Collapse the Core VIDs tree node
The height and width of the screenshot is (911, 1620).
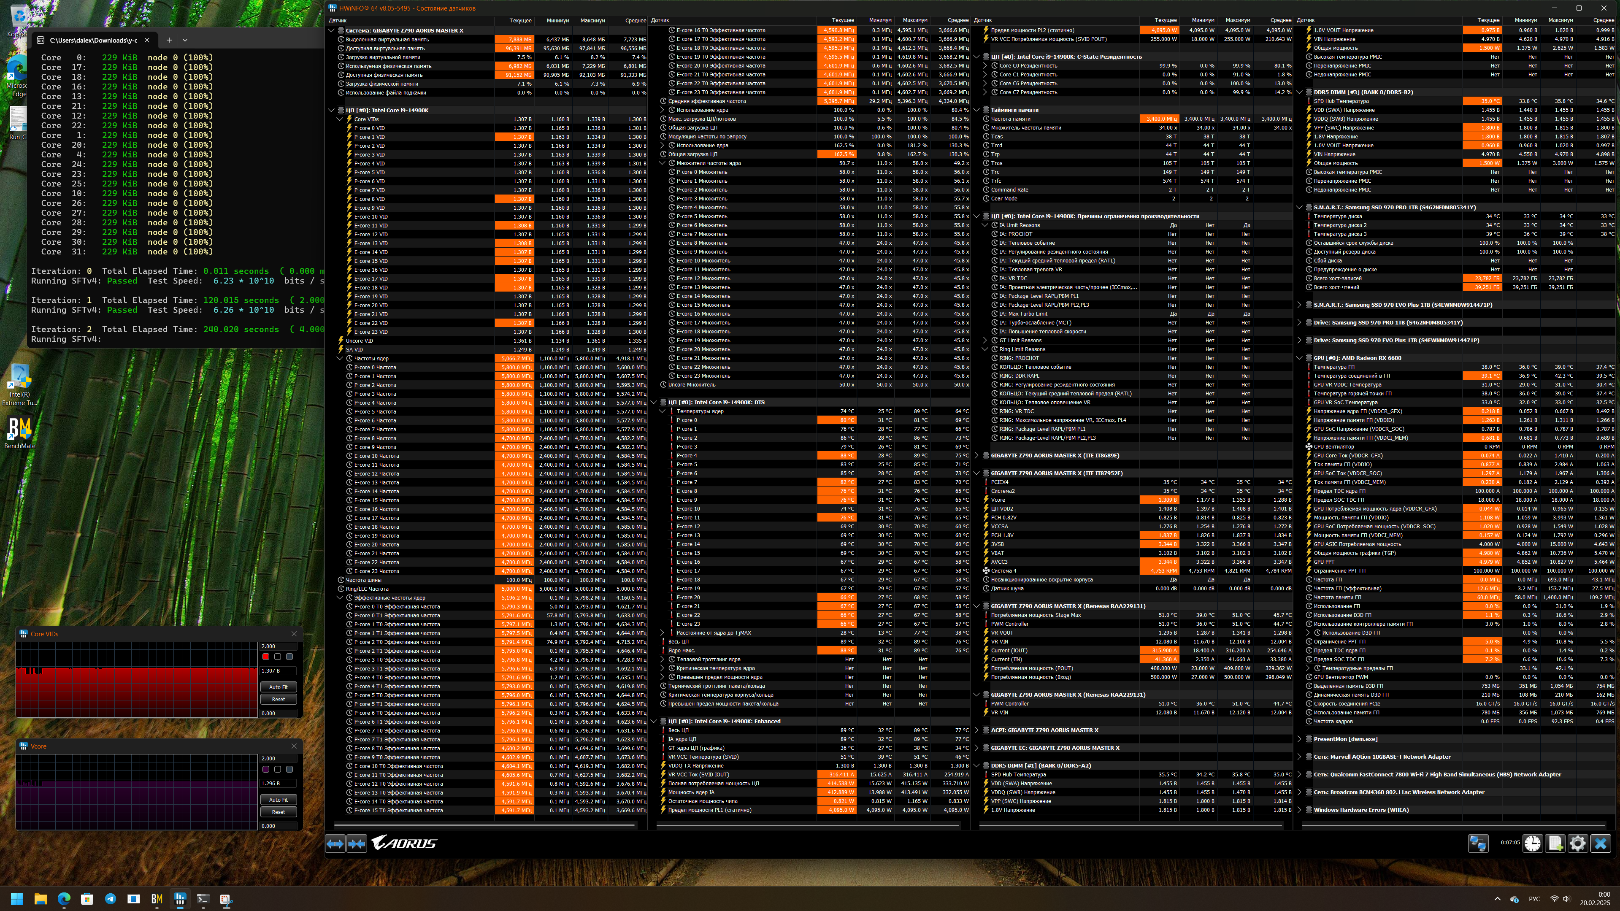pyautogui.click(x=340, y=119)
